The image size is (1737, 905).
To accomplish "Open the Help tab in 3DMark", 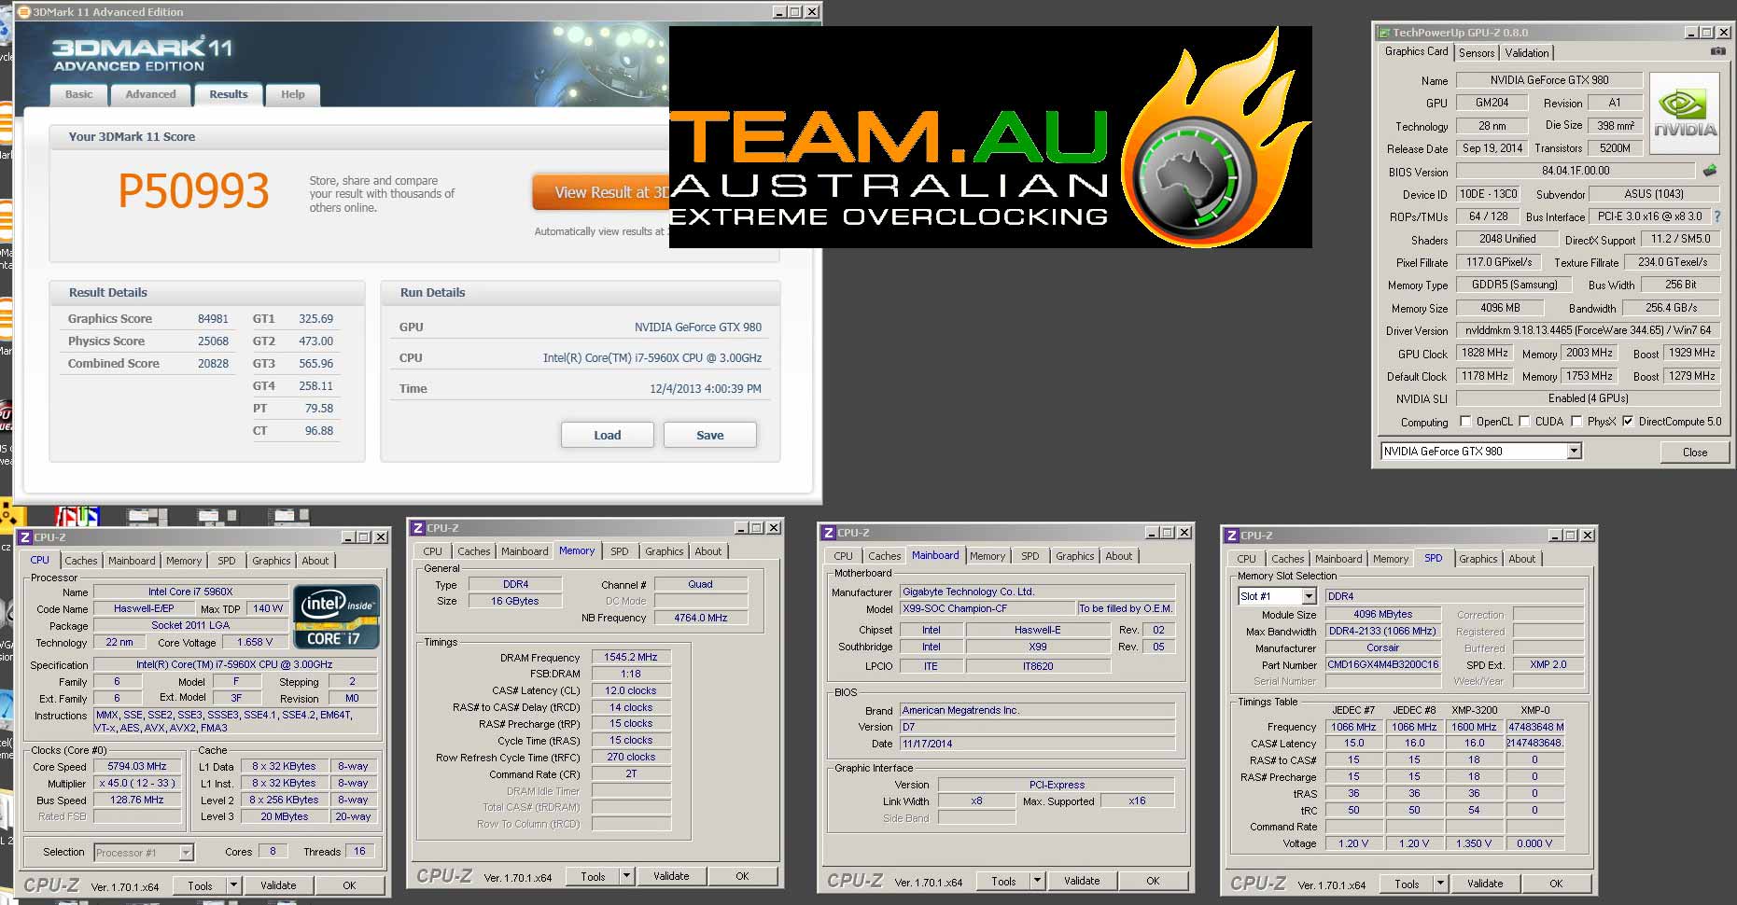I will tap(292, 94).
